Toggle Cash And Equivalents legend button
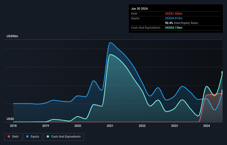227x145 pixels. 64,137
